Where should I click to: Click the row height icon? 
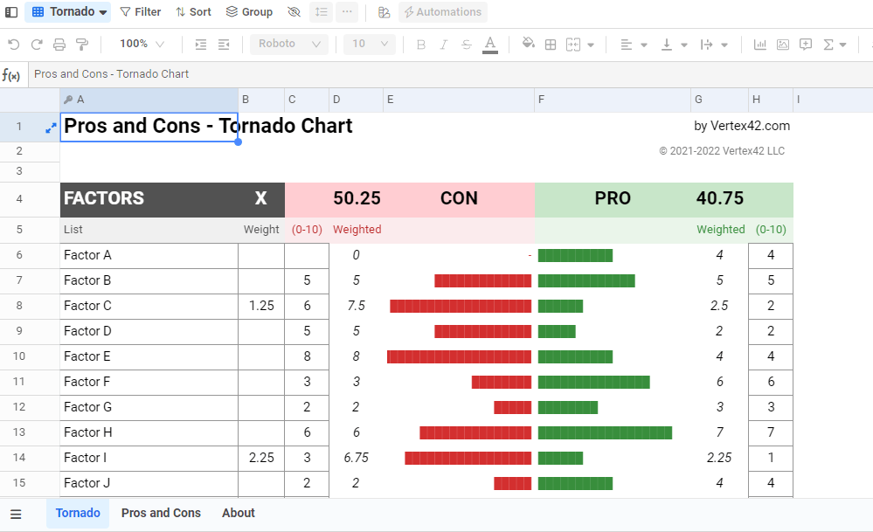tap(322, 11)
